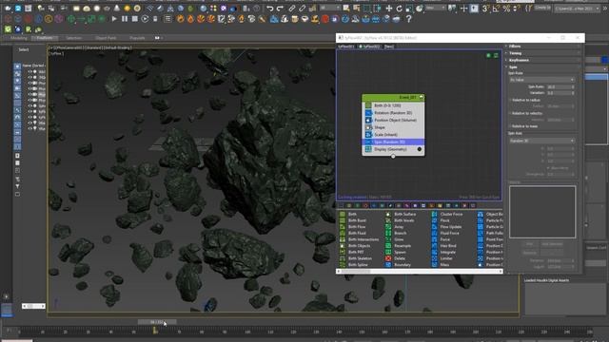Image resolution: width=609 pixels, height=342 pixels.
Task: Pick the Cluster Force operator
Action: click(451, 214)
